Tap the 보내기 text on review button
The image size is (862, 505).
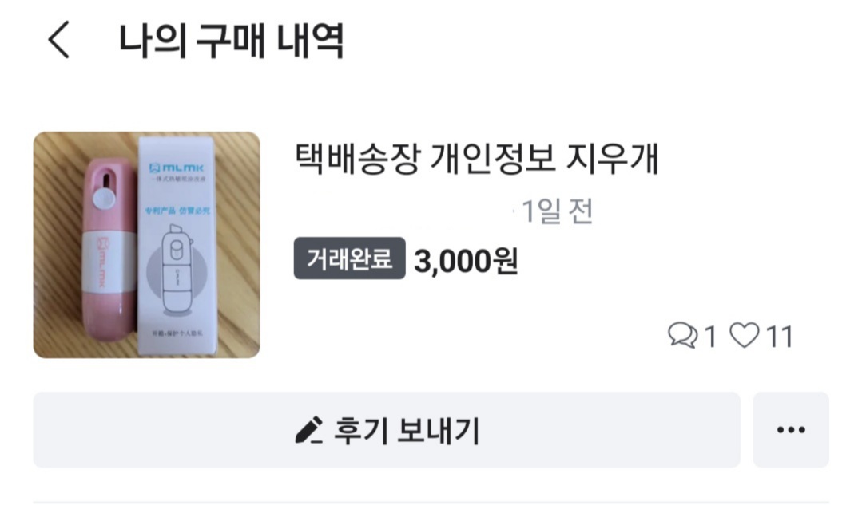pyautogui.click(x=439, y=430)
